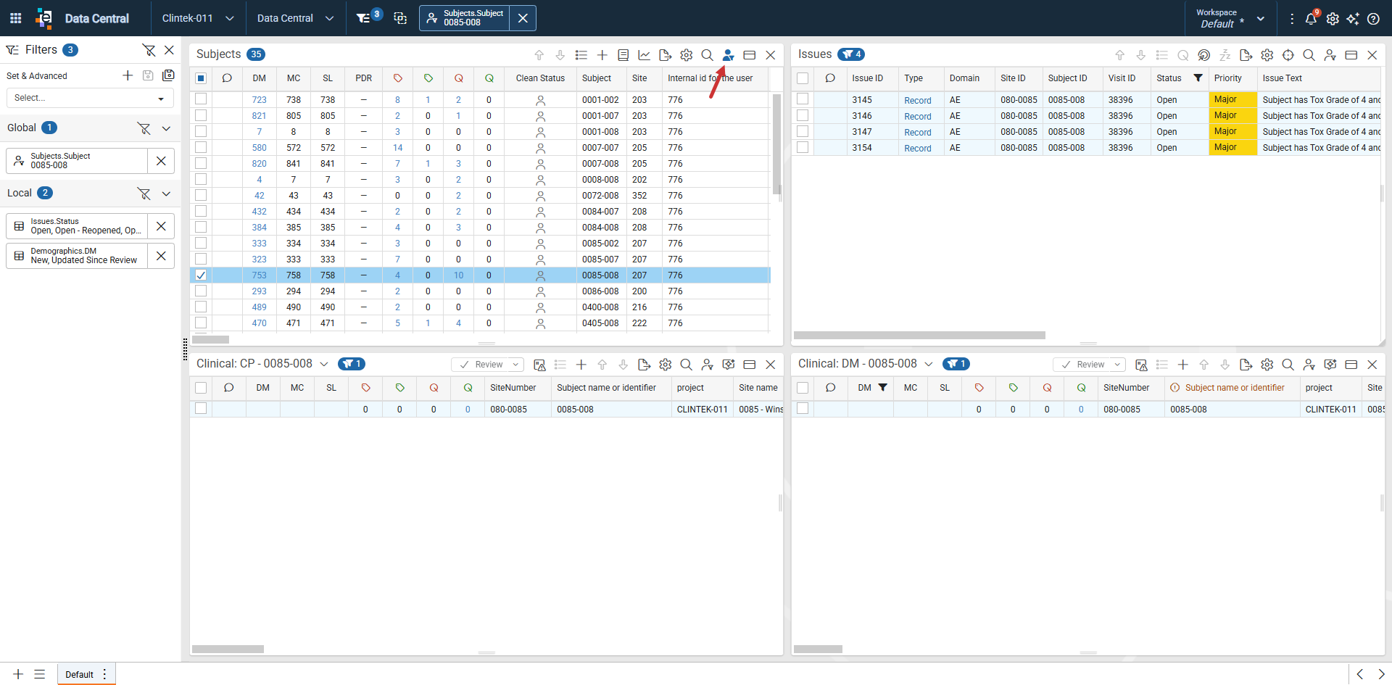Search within the Subjects panel

(707, 55)
